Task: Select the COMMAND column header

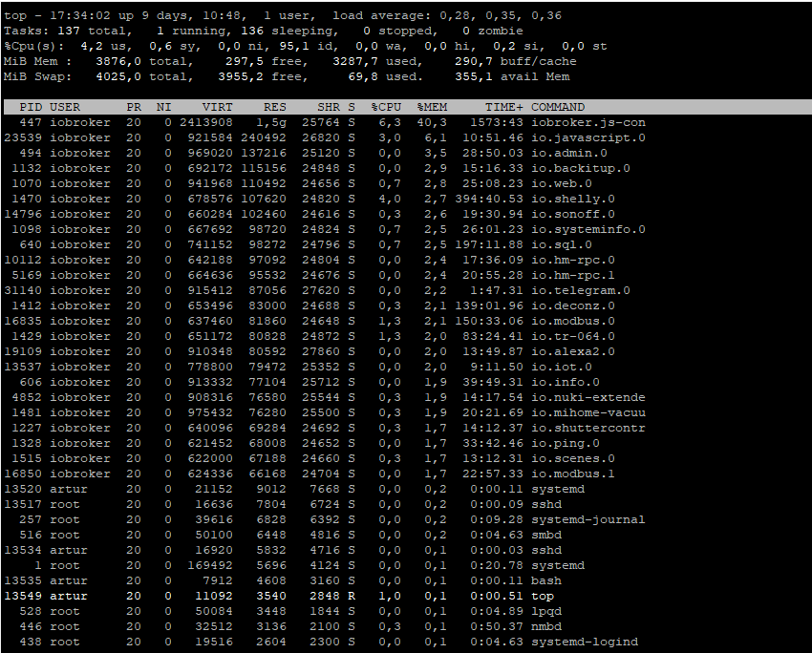Action: (558, 107)
